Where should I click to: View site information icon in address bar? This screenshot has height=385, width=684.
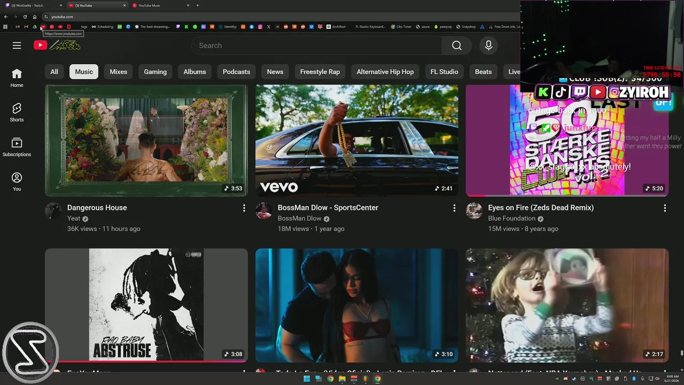coord(46,17)
